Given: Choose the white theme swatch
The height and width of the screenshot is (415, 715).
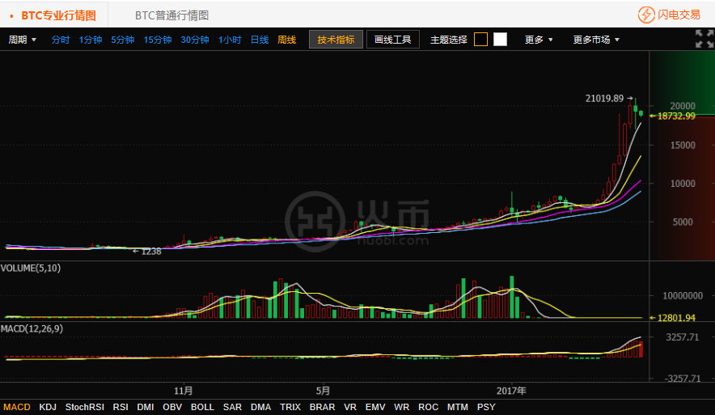Looking at the screenshot, I should point(500,40).
